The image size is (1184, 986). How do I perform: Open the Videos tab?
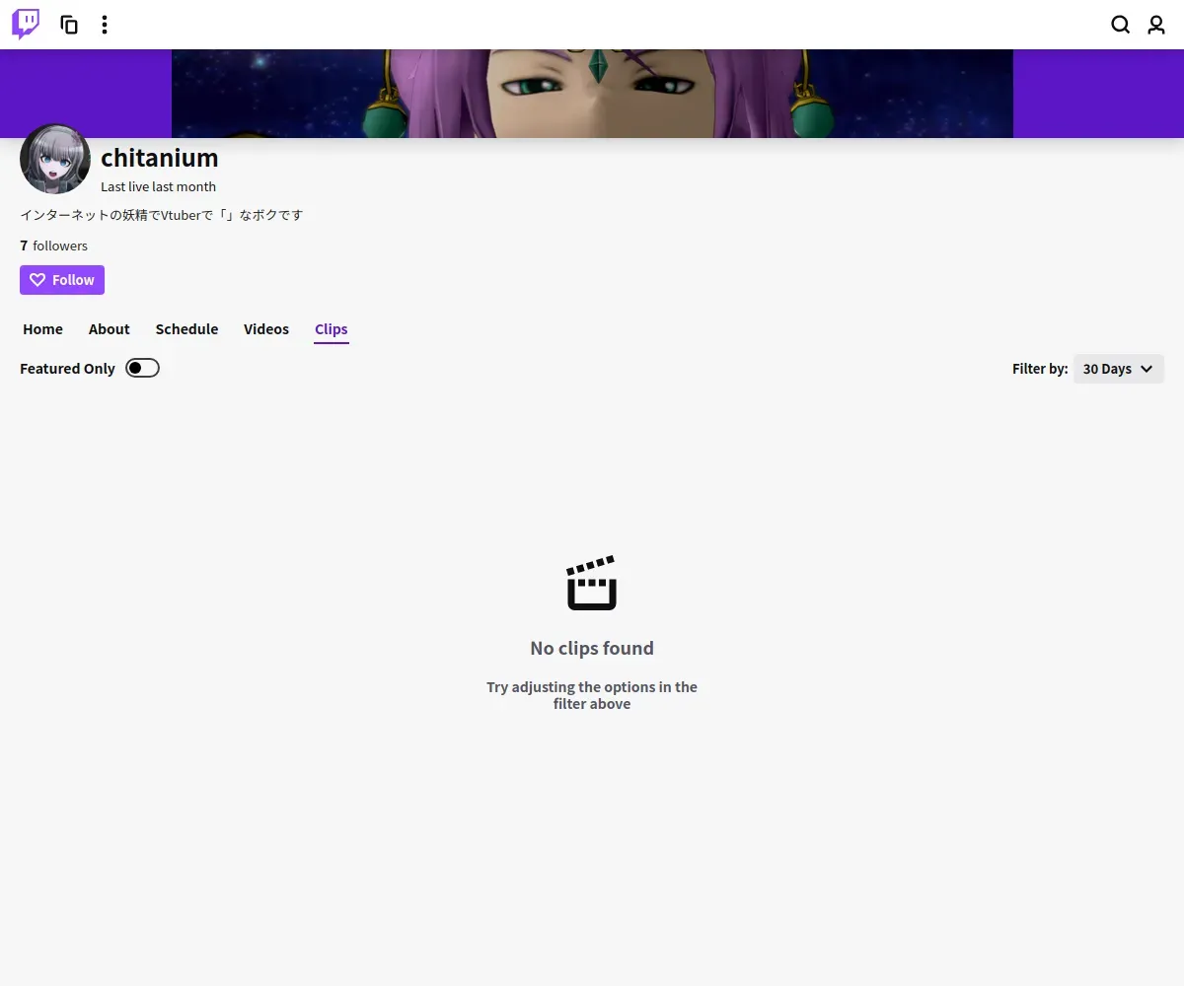click(x=266, y=329)
